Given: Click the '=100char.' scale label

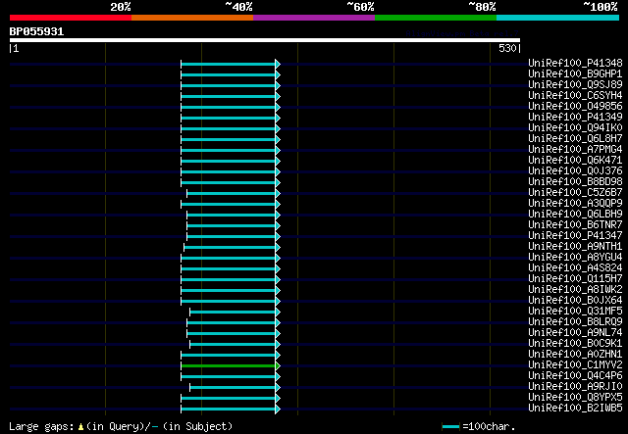Looking at the screenshot, I should [x=489, y=426].
